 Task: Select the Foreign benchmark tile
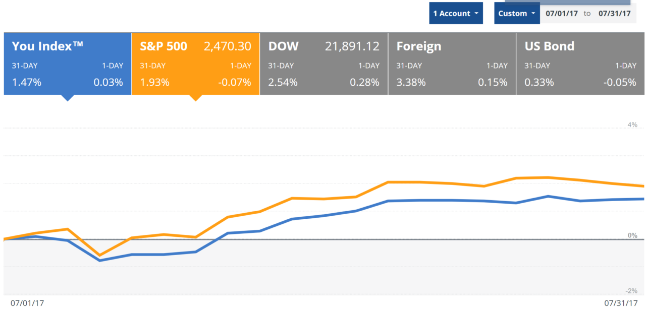click(452, 64)
